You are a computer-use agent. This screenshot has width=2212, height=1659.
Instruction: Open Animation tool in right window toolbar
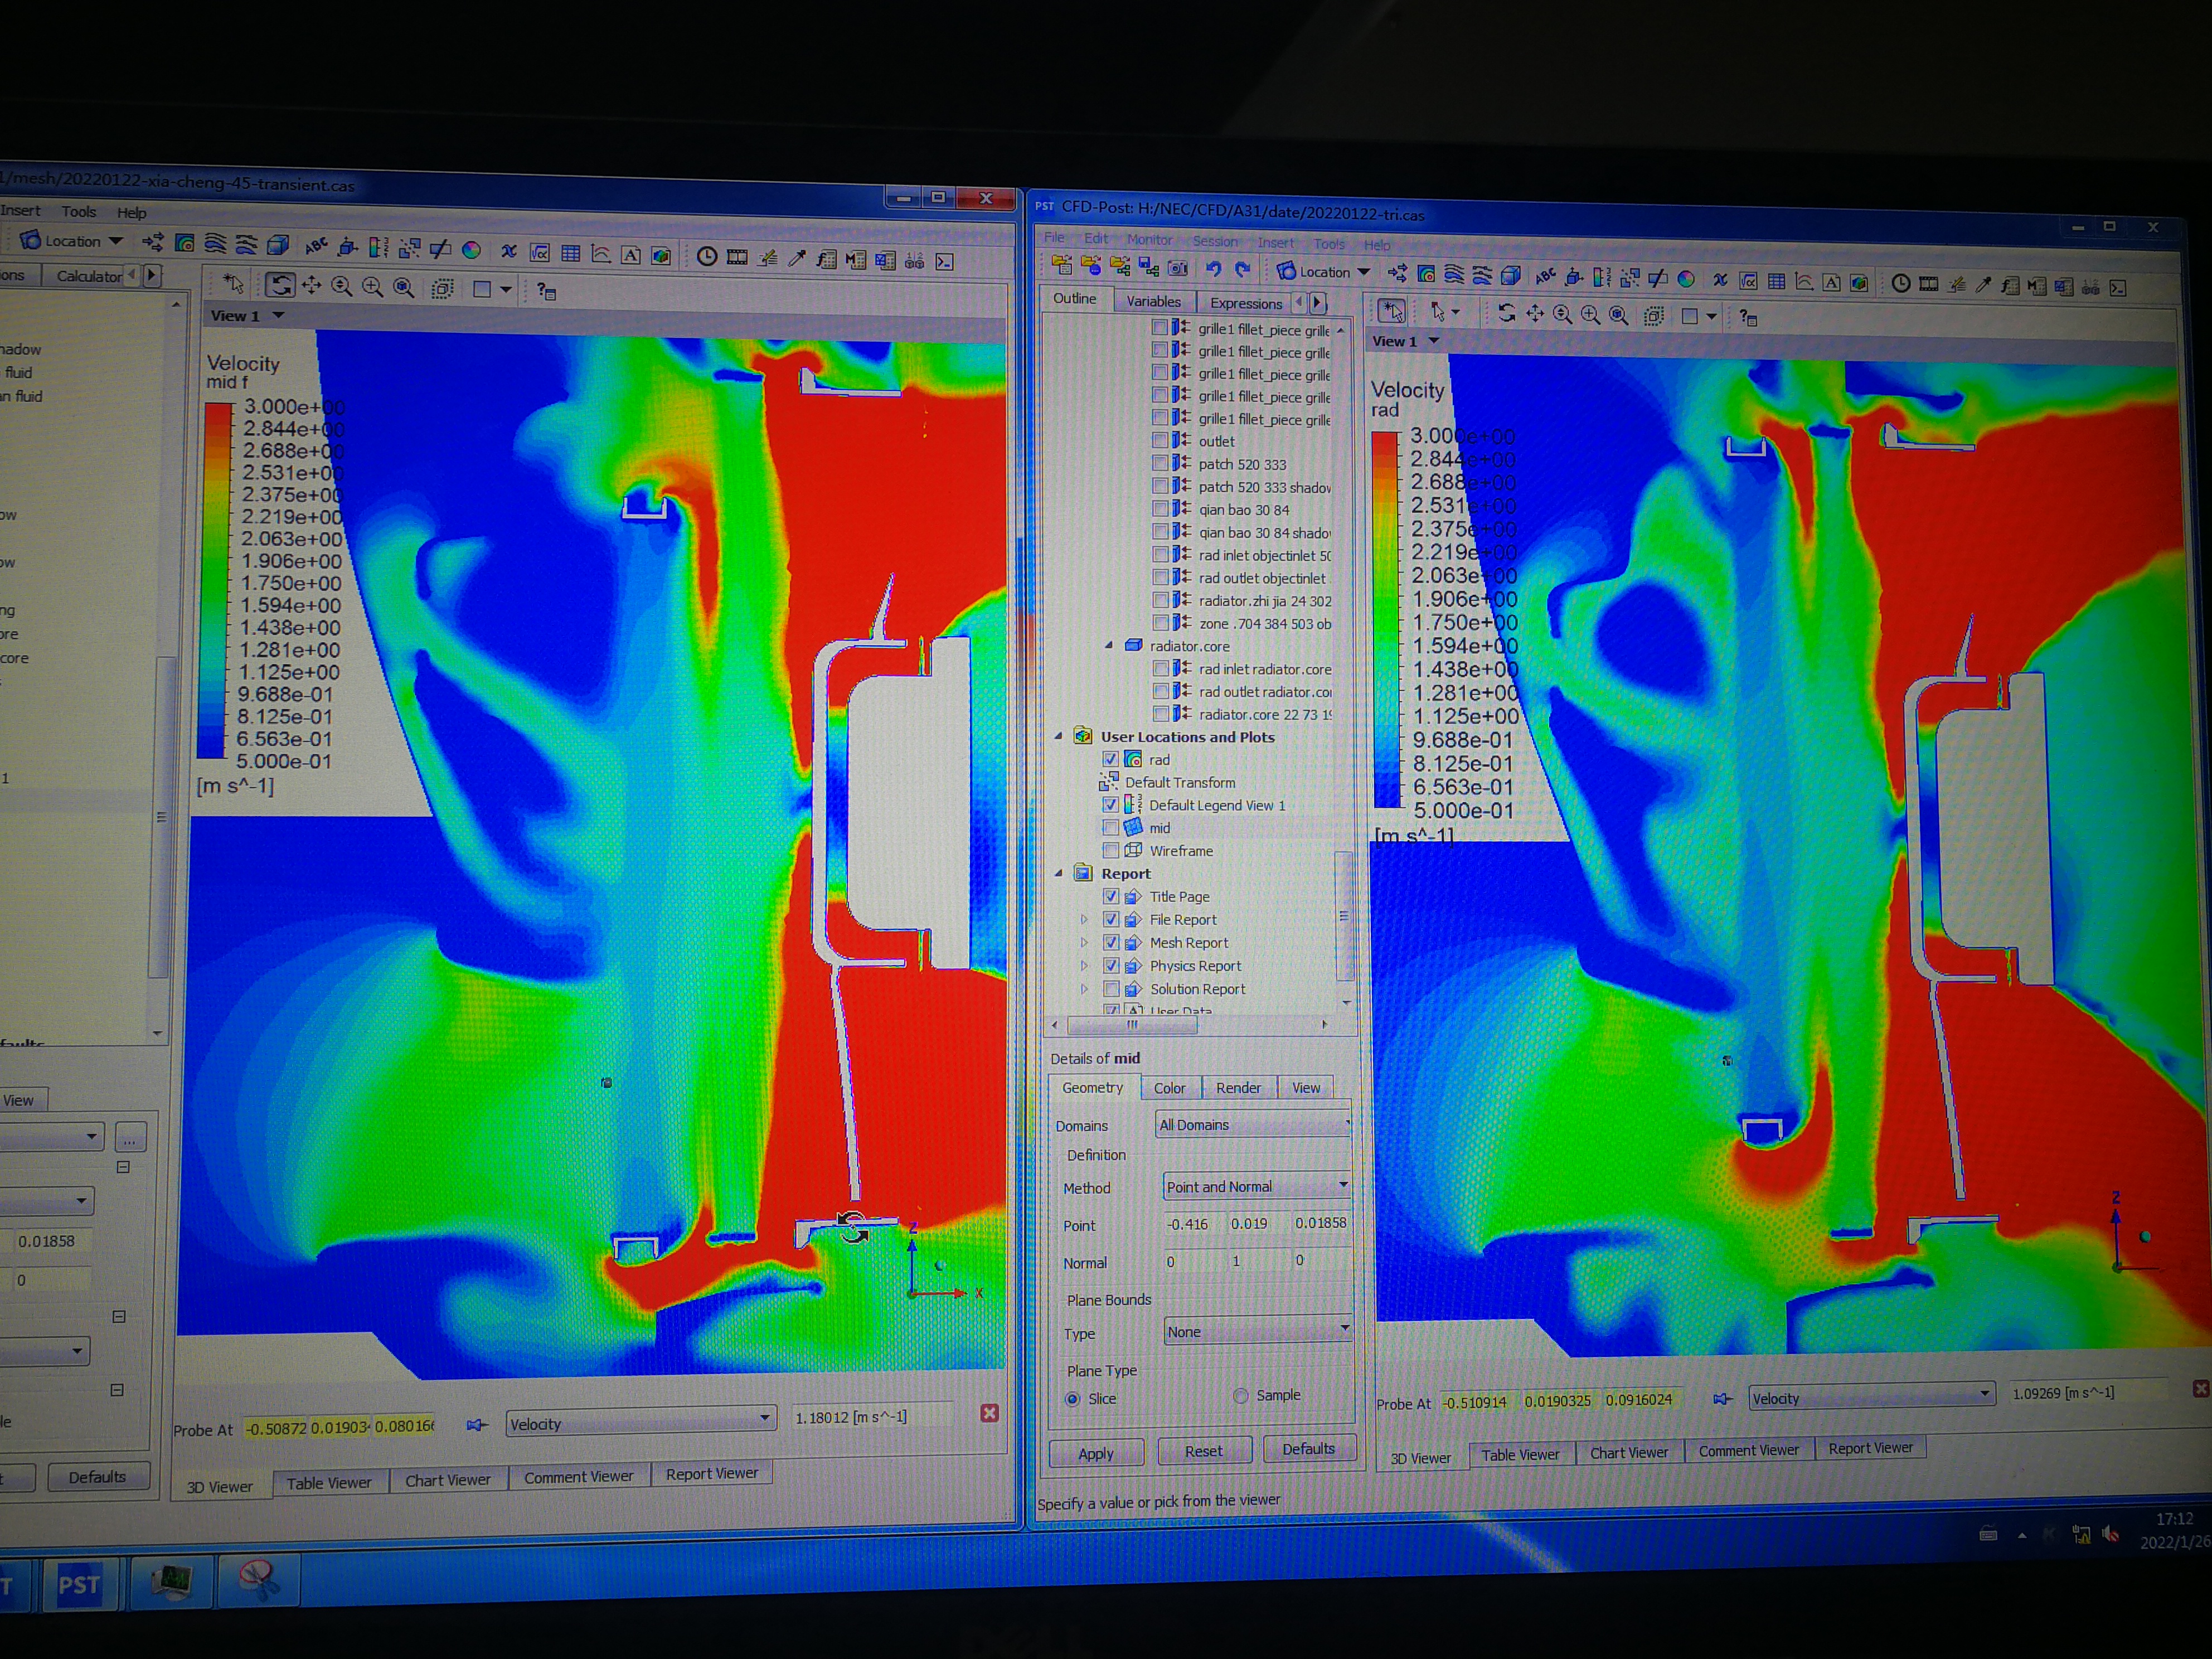pyautogui.click(x=1929, y=285)
